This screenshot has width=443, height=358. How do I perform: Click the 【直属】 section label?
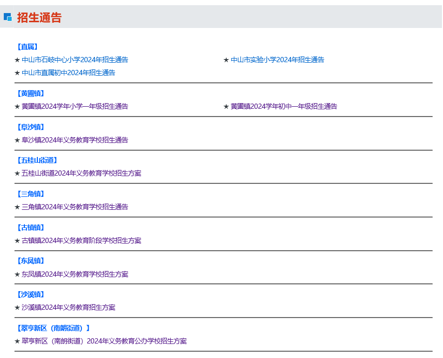(x=27, y=47)
